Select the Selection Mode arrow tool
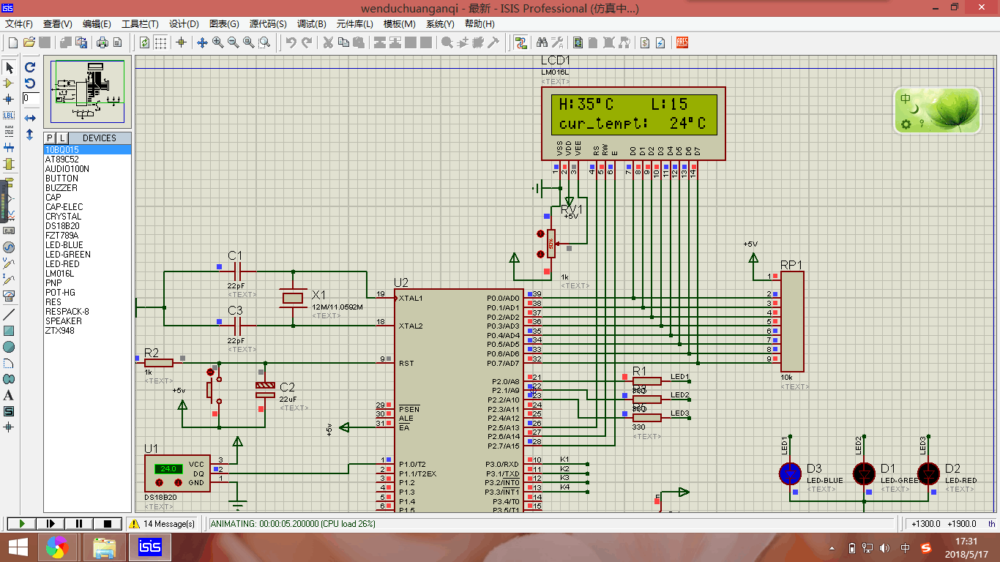This screenshot has width=1000, height=562. coord(10,67)
